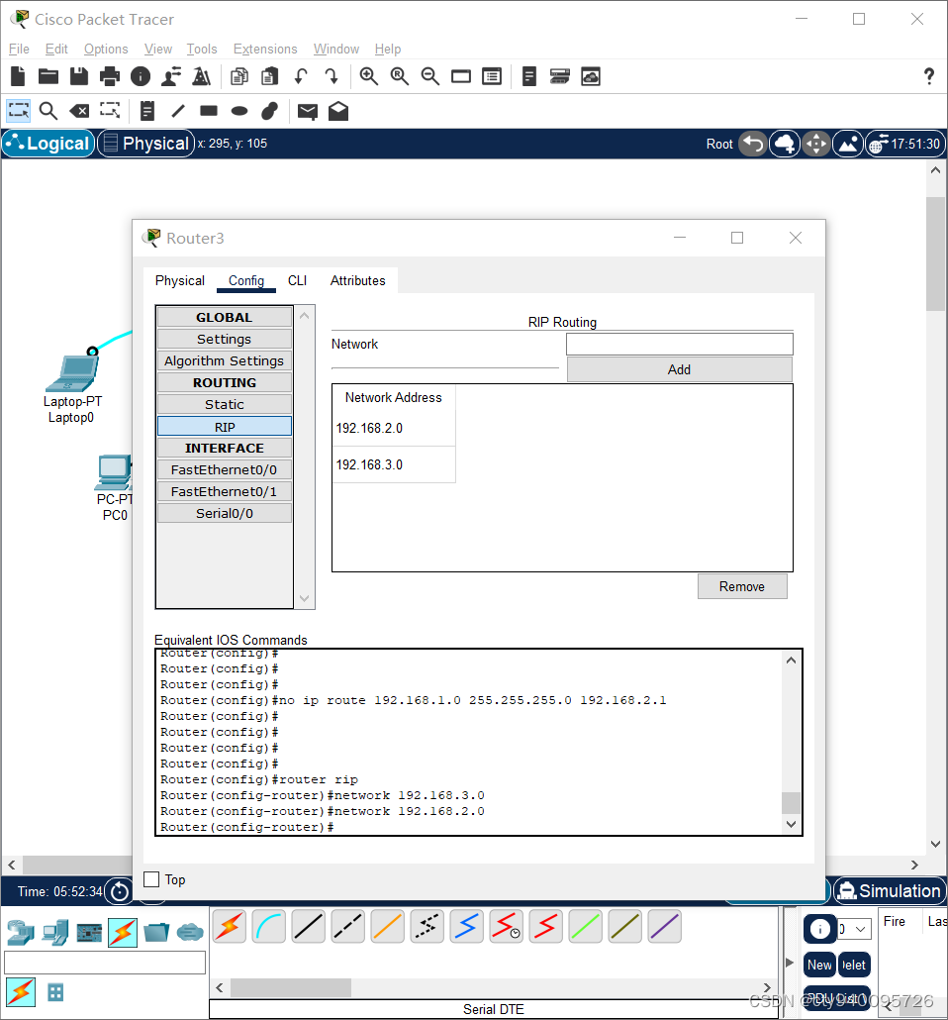Switch to Router3 Physical tab
Image resolution: width=948 pixels, height=1020 pixels.
[179, 280]
